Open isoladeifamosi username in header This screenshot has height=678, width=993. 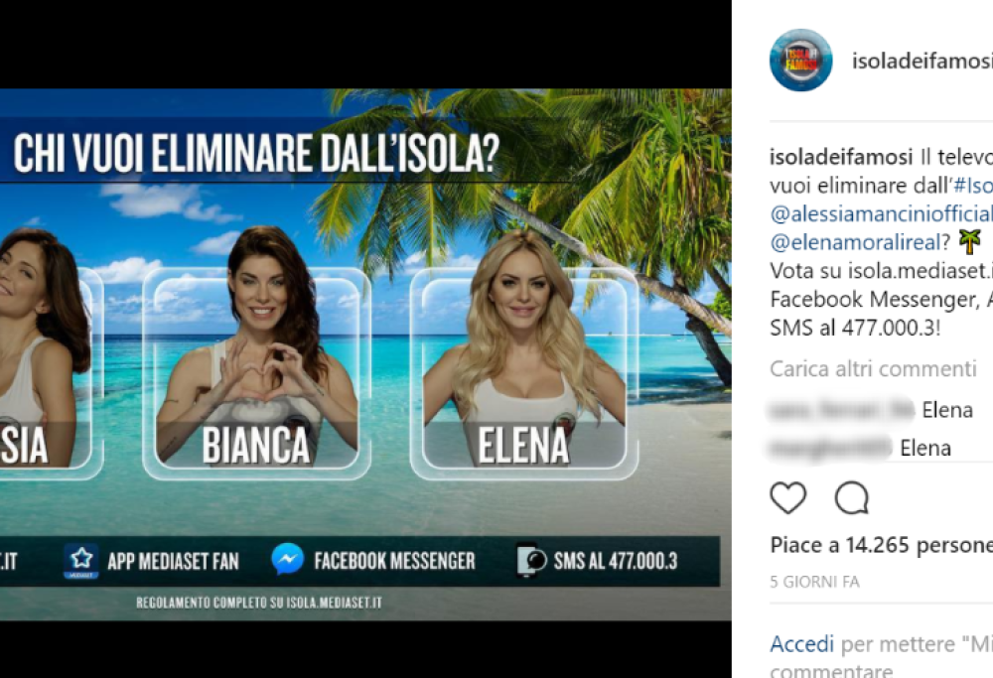click(x=922, y=61)
